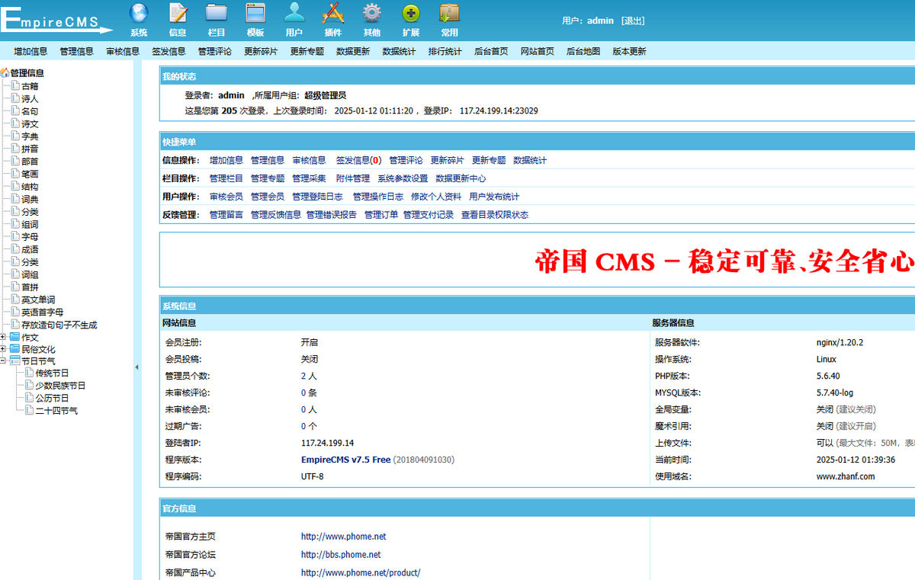Visit http://www.phome.net official link

(344, 537)
